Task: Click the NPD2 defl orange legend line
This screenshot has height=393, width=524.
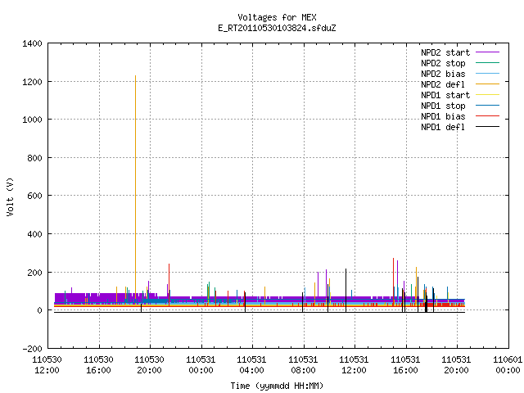Action: click(488, 84)
